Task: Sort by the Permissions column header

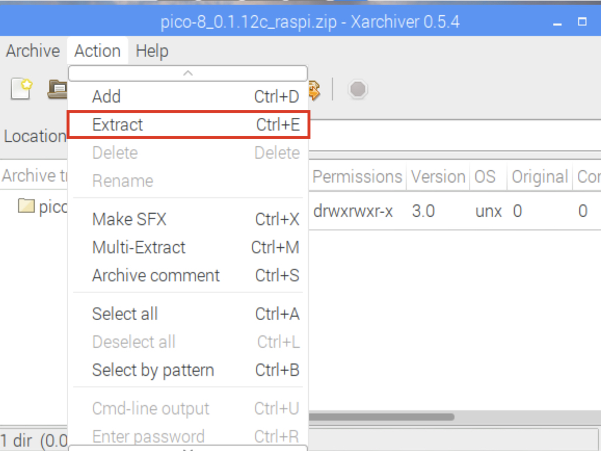Action: [x=357, y=177]
